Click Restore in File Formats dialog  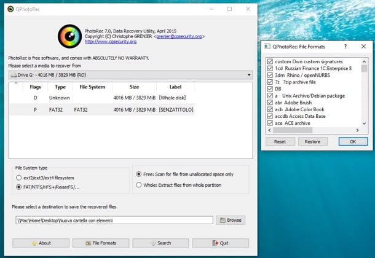coord(312,141)
